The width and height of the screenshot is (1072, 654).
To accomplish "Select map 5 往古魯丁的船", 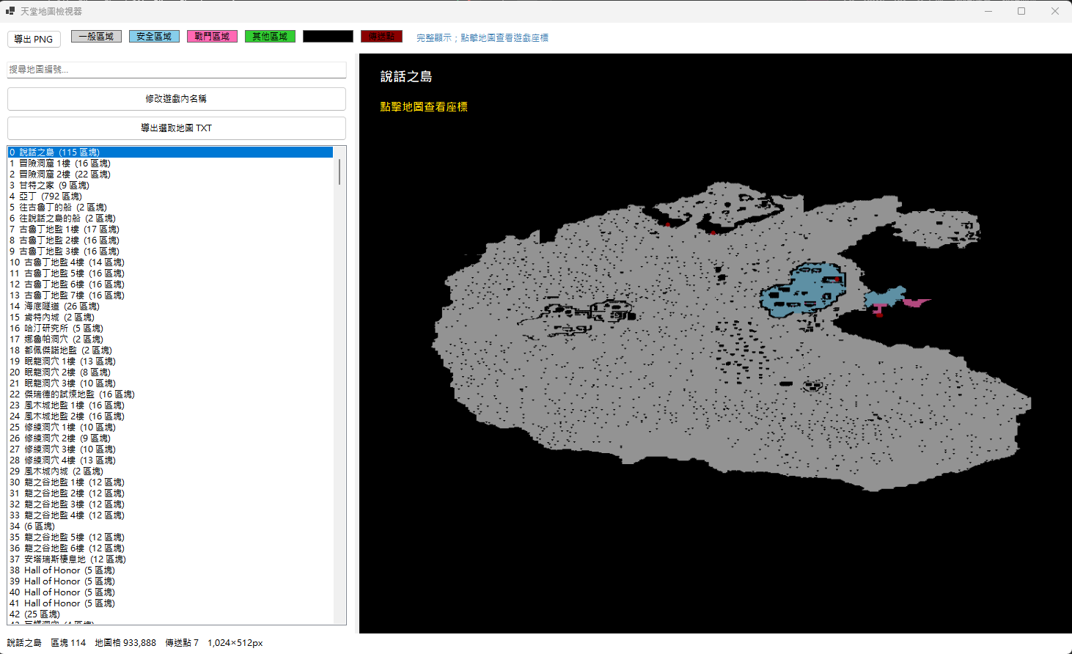I will click(170, 207).
